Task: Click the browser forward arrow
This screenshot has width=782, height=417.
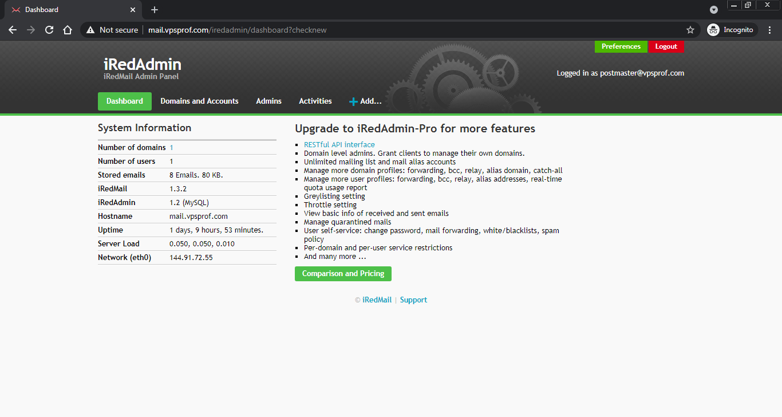Action: coord(31,30)
